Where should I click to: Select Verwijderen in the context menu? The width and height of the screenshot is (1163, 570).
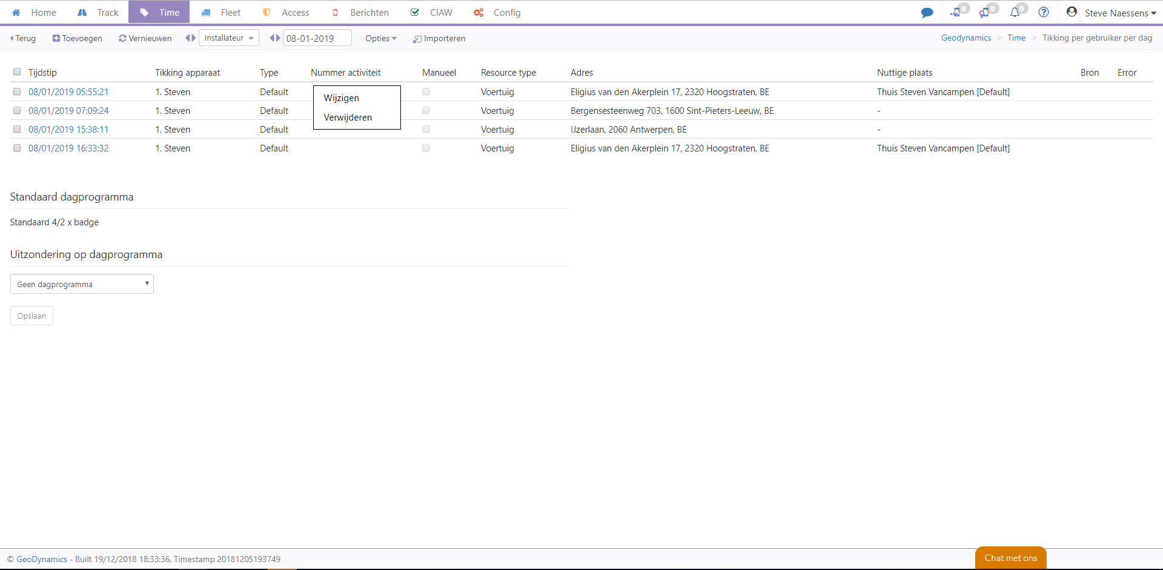[x=348, y=118]
